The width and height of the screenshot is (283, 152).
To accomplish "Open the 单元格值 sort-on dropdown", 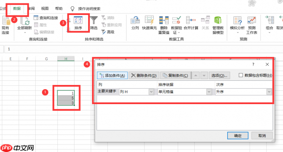I will tap(209, 92).
